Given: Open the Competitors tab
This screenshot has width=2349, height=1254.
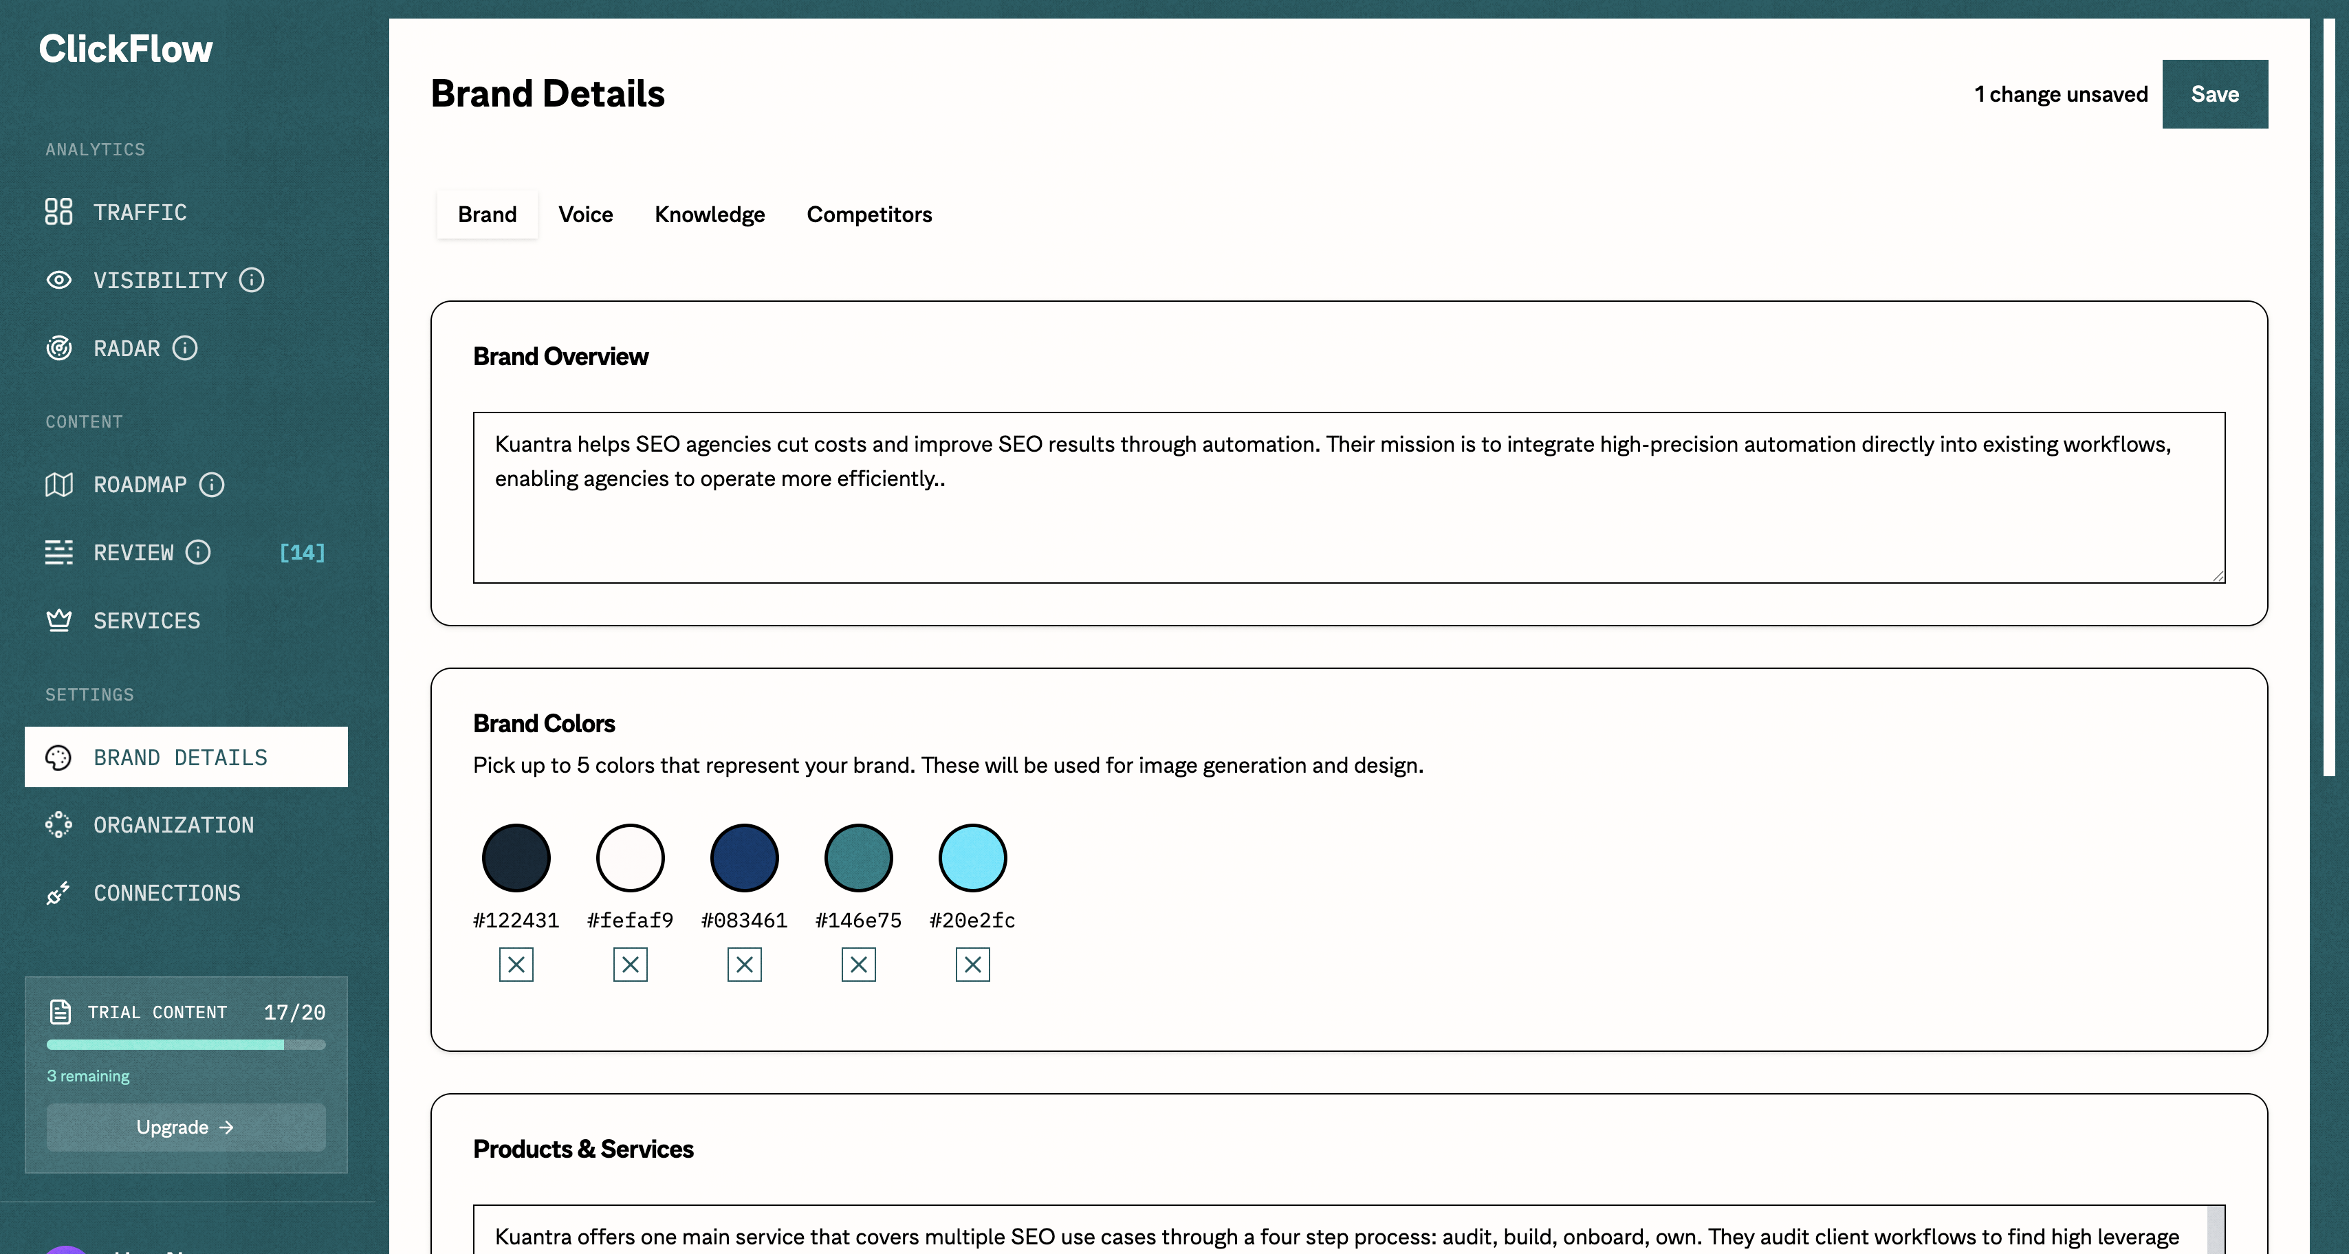Looking at the screenshot, I should pos(869,214).
